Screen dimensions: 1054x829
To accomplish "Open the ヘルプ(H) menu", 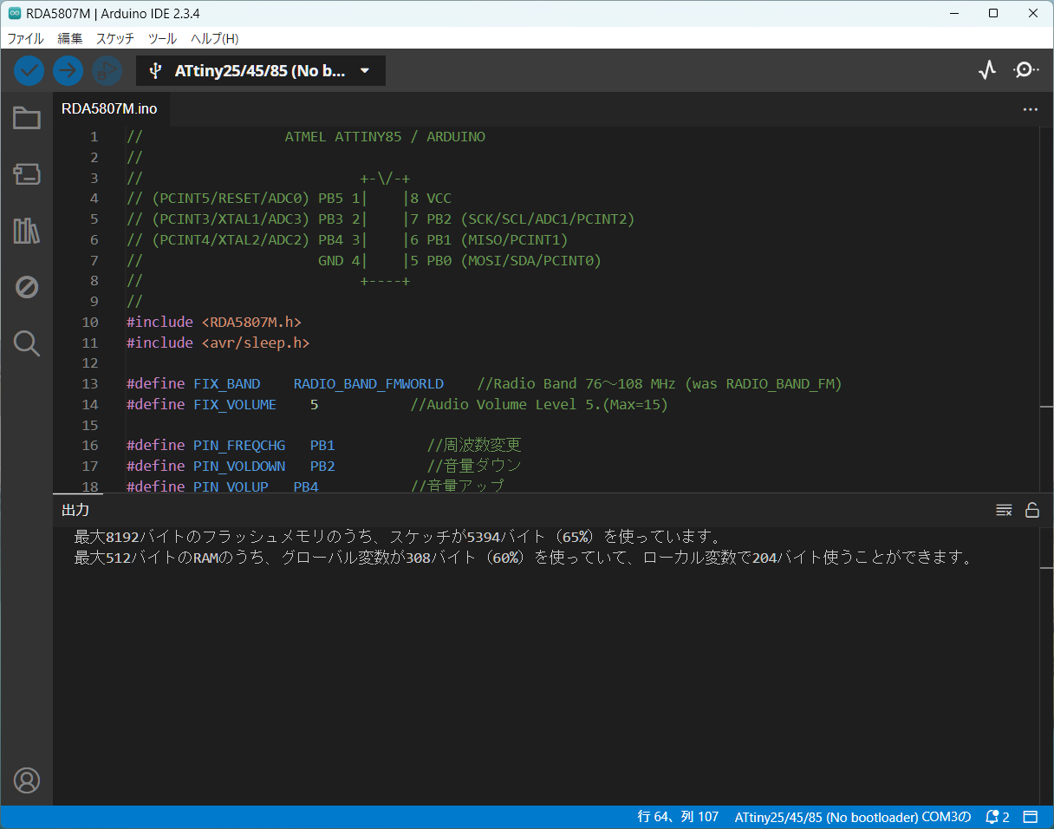I will point(215,38).
